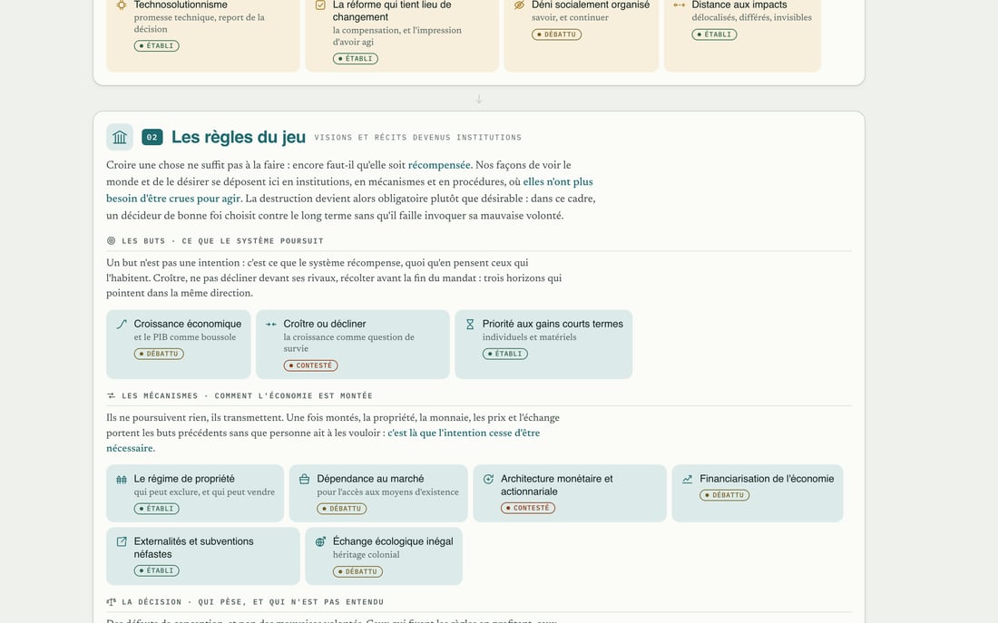998x623 pixels.
Task: Click the '02' section number badge
Action: coord(152,137)
